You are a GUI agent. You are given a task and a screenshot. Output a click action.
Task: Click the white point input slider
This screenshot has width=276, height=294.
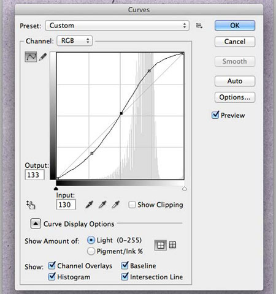click(185, 188)
